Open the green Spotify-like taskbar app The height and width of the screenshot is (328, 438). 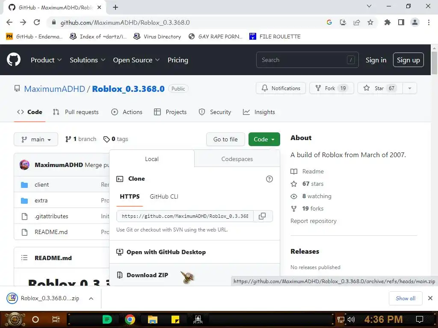[x=107, y=319]
